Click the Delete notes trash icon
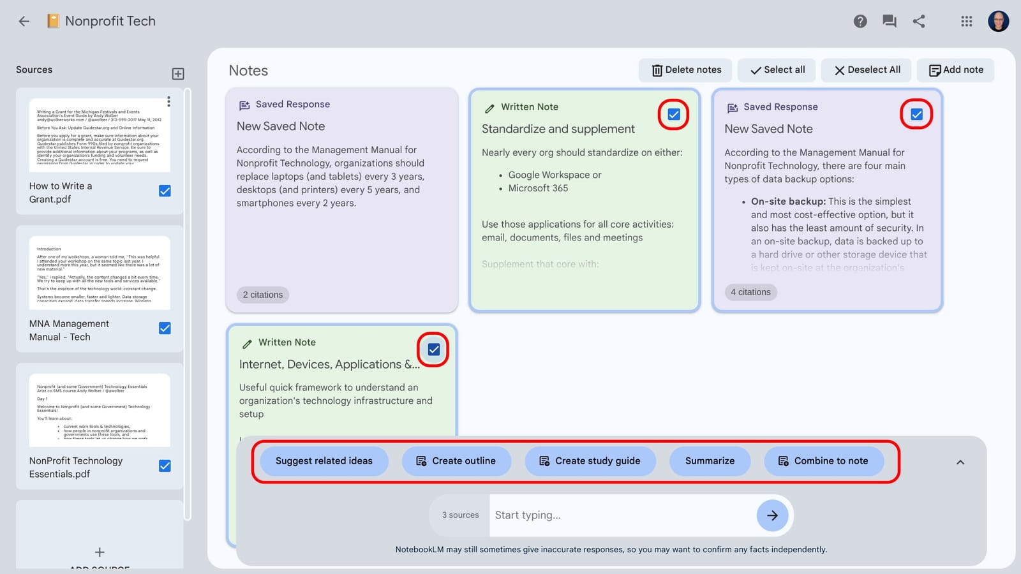1021x574 pixels. (657, 70)
